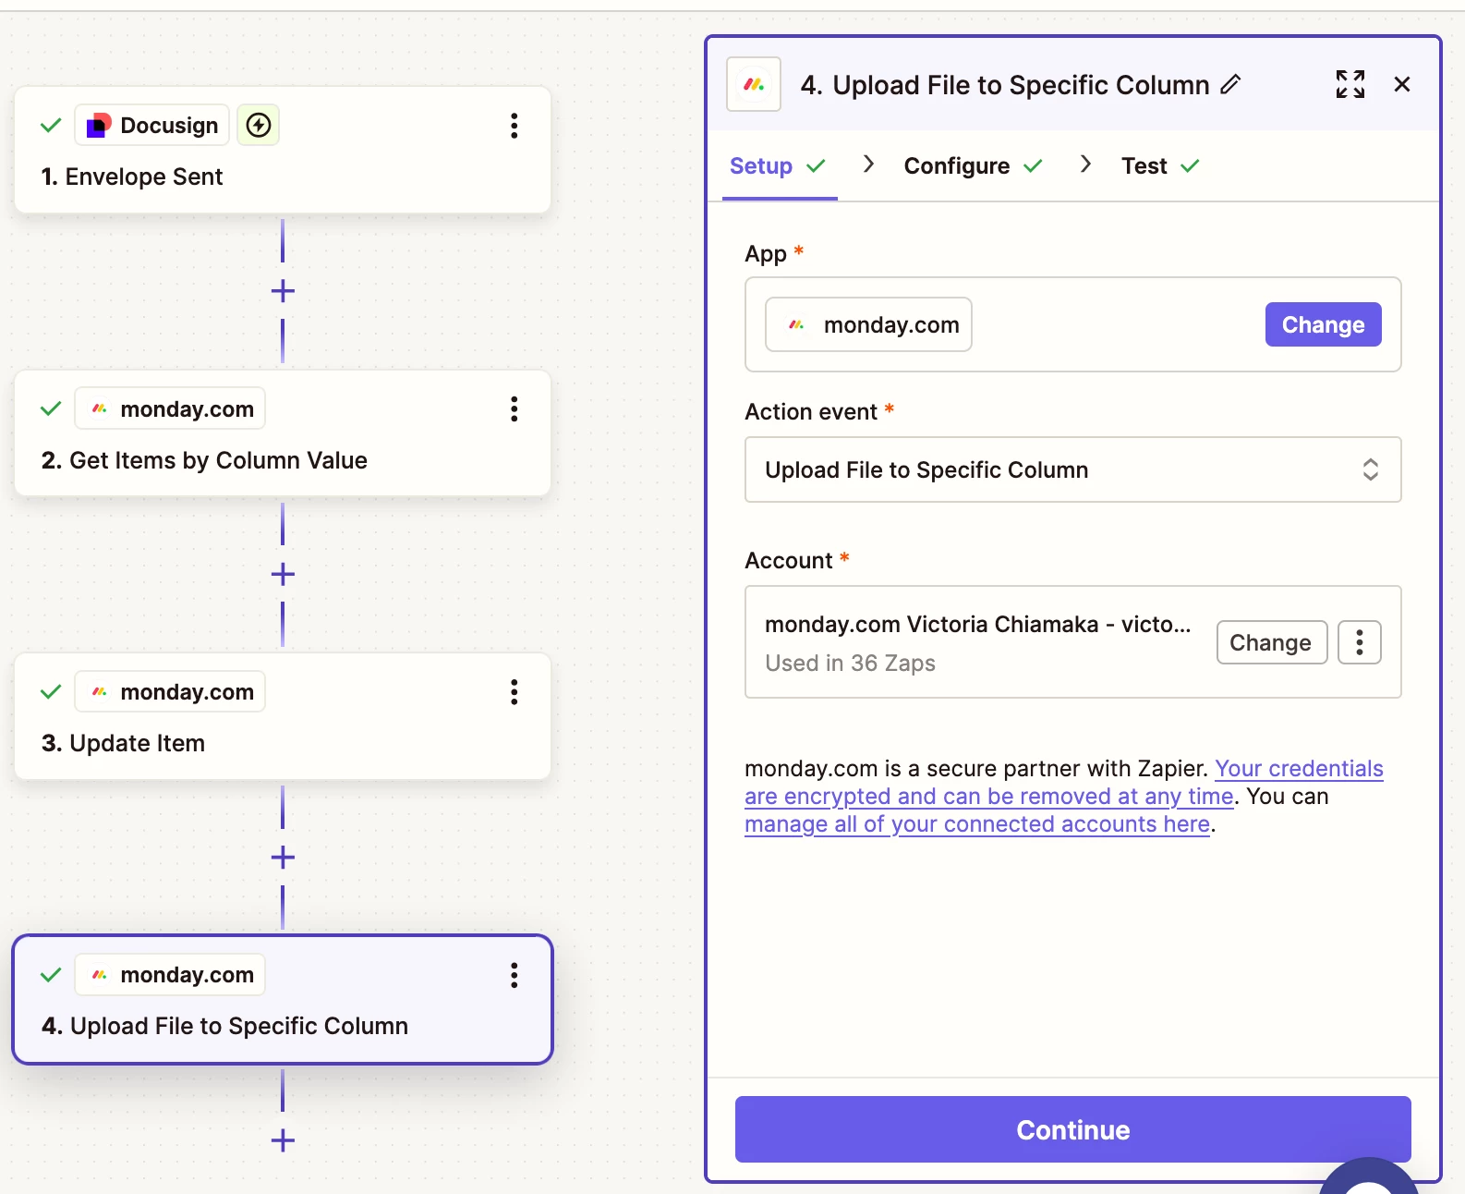Open the manage connected accounts link
The height and width of the screenshot is (1194, 1465).
point(977,824)
